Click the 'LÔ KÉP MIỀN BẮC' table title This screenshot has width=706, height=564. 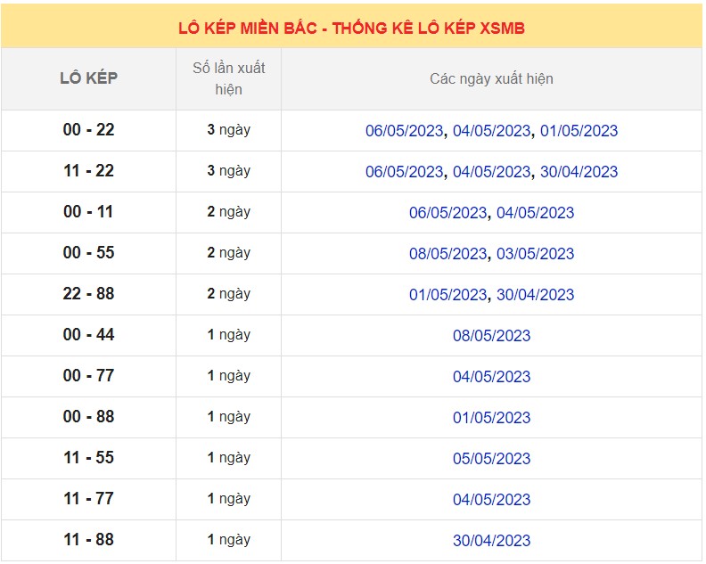click(351, 29)
